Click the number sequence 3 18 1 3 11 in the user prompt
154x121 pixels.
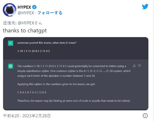34,51
